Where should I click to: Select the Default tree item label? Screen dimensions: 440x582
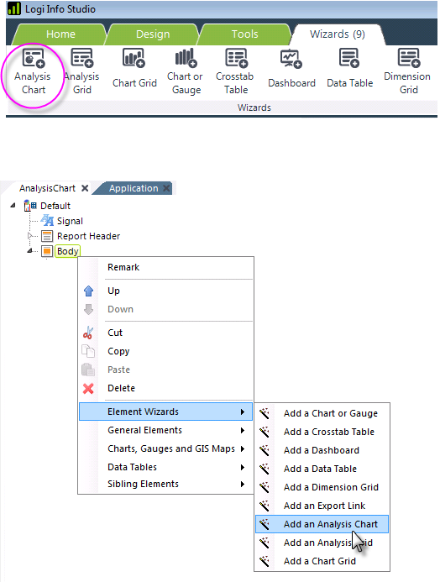point(55,206)
